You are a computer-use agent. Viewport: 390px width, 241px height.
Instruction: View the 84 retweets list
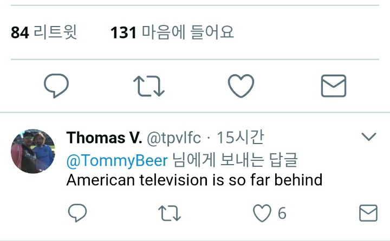44,32
